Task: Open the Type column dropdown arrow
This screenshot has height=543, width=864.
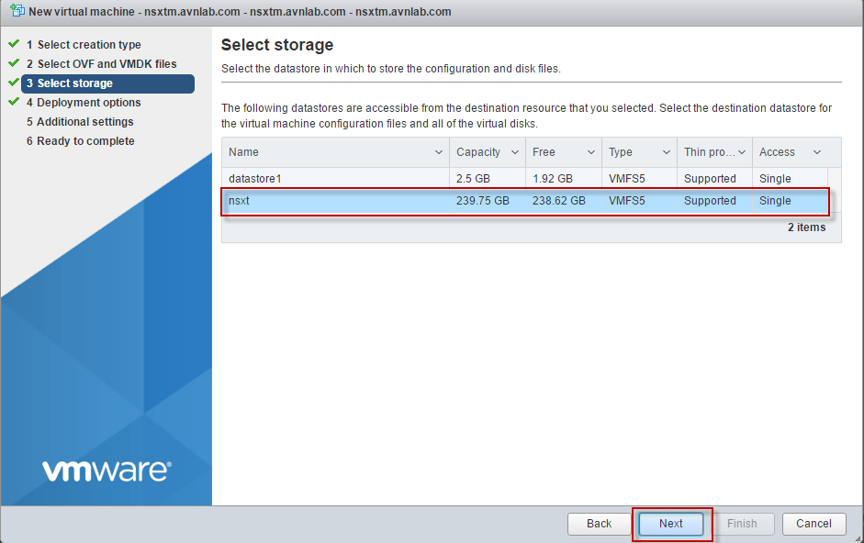Action: click(666, 152)
